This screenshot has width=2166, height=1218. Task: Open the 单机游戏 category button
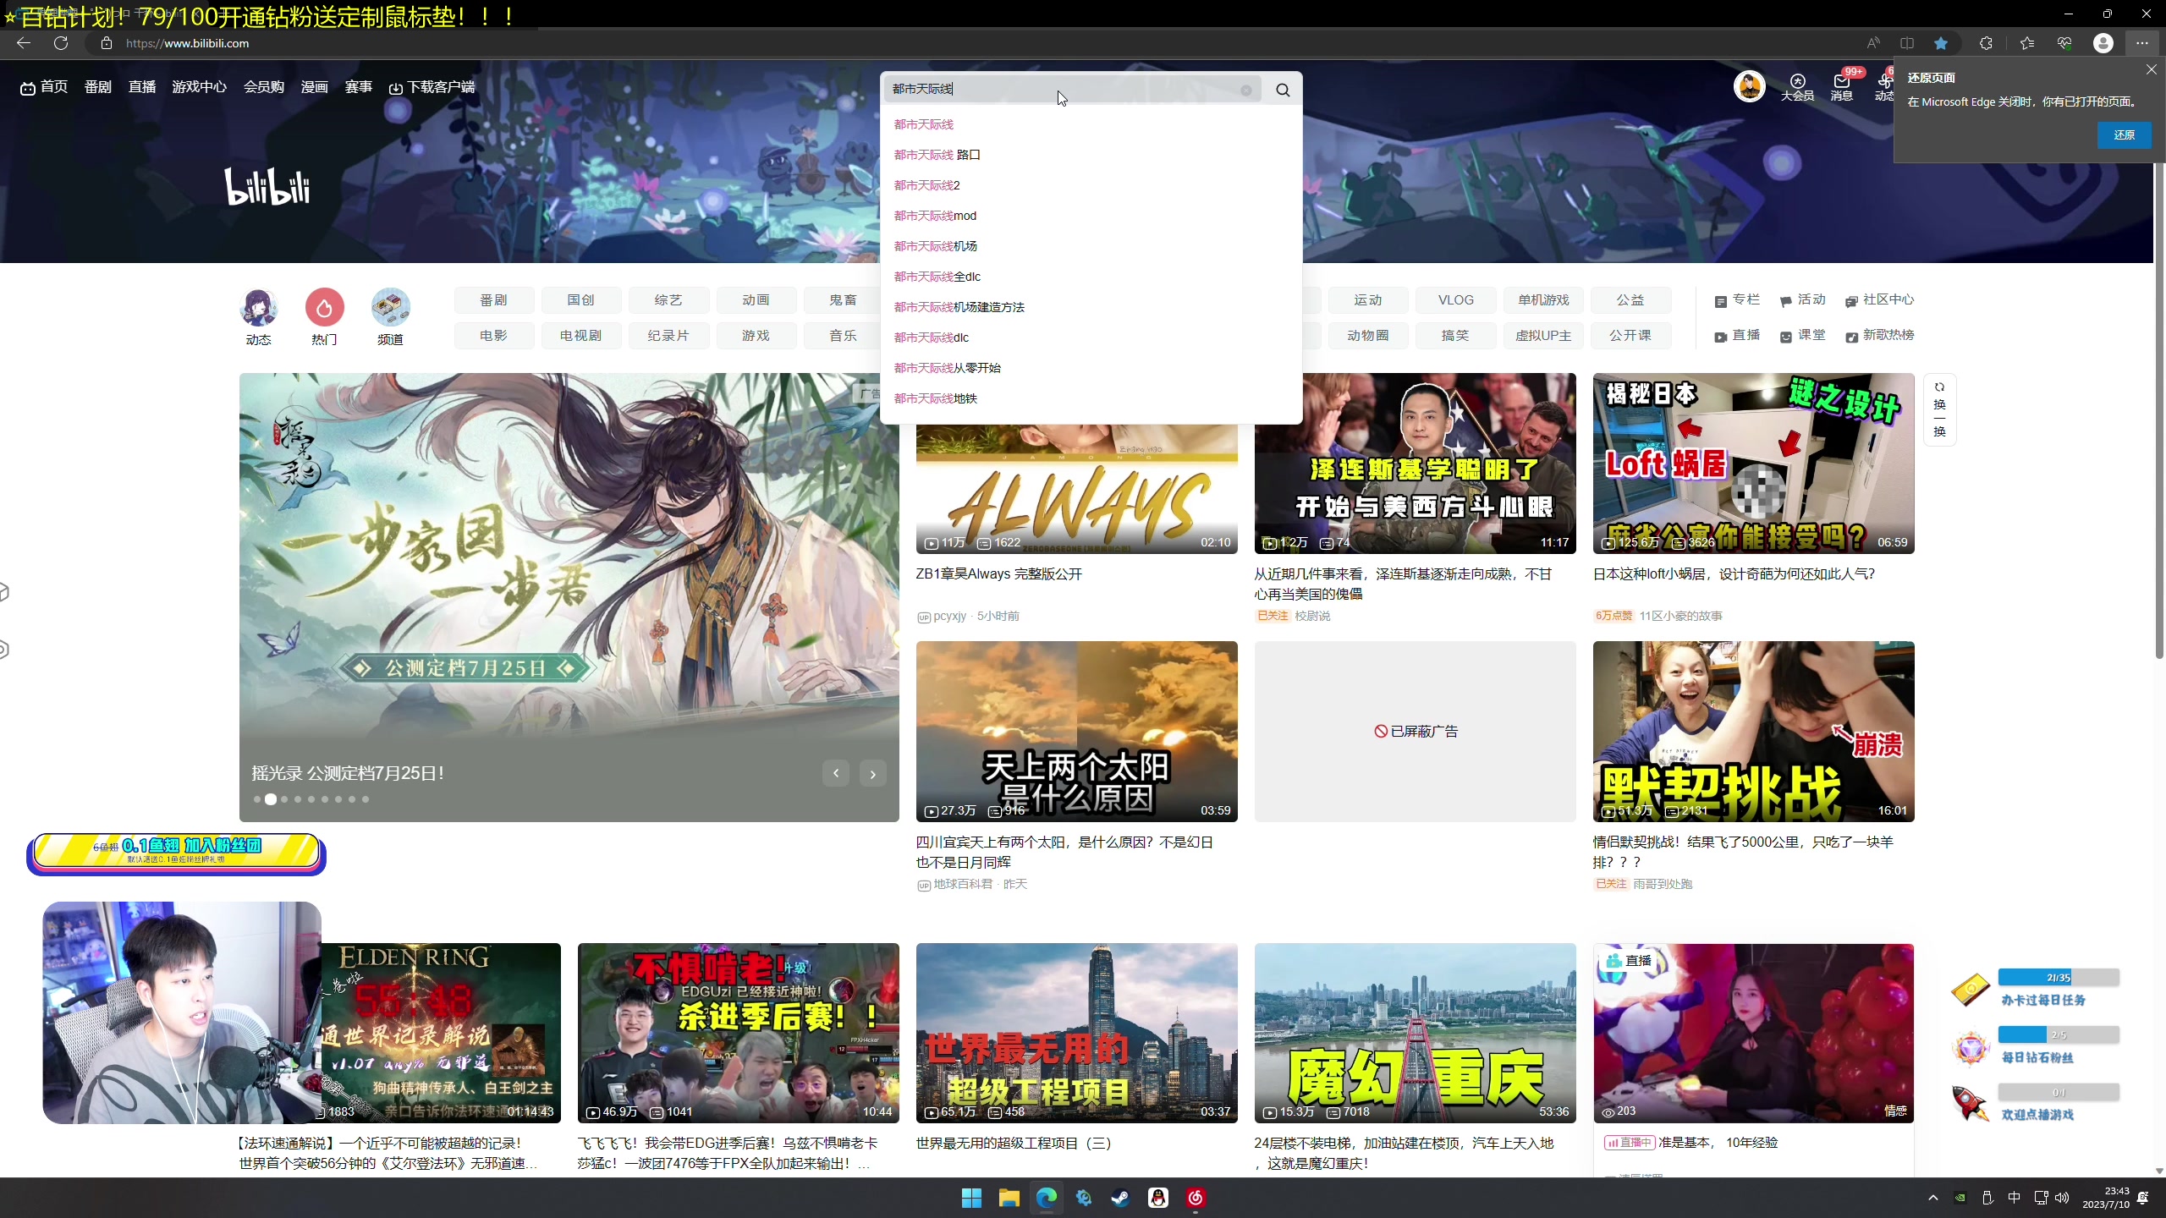[x=1542, y=300]
